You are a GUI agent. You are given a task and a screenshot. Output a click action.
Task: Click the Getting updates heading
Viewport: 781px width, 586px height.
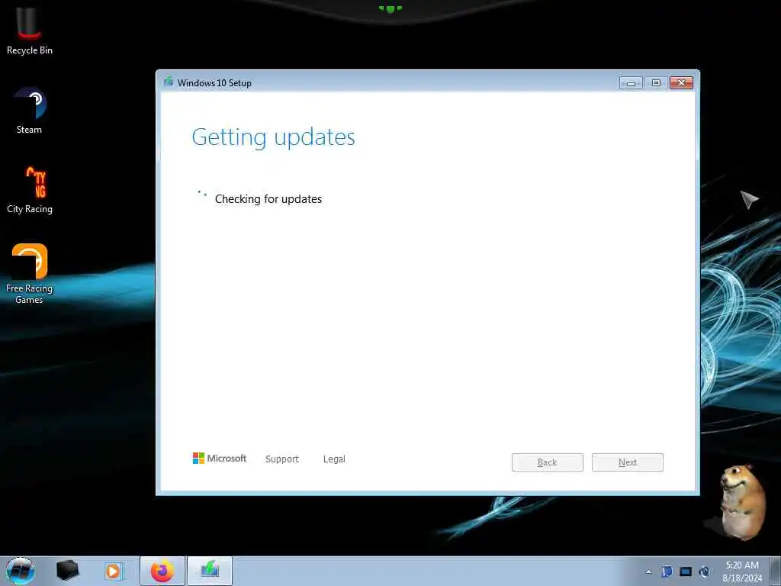274,137
